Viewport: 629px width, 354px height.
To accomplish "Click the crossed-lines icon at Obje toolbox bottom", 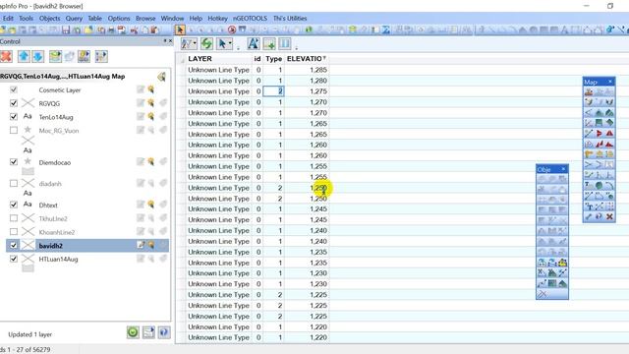I will [x=542, y=294].
